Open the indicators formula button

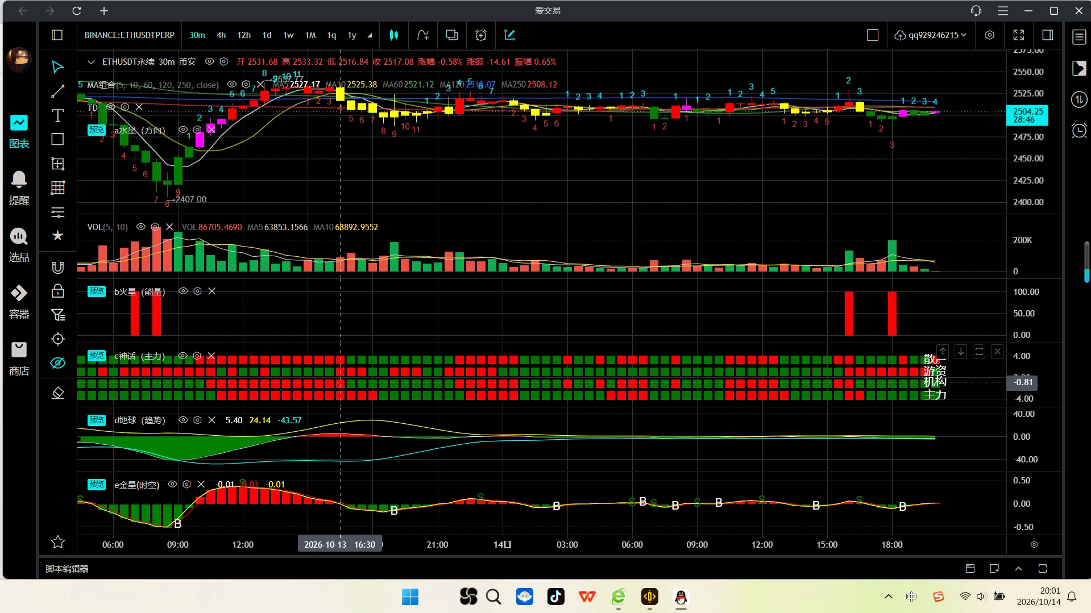point(422,35)
